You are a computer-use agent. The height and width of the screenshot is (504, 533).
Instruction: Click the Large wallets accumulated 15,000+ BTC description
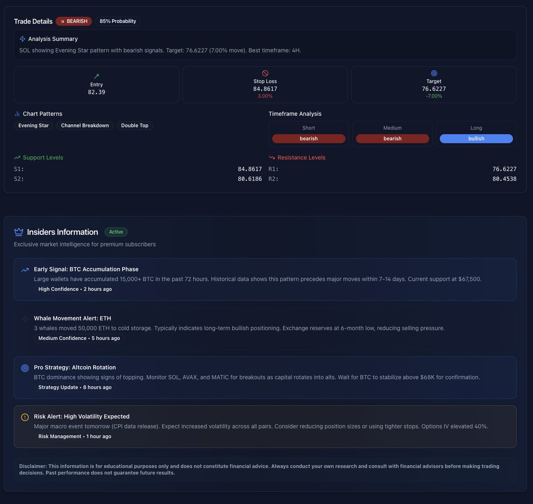[x=258, y=279]
